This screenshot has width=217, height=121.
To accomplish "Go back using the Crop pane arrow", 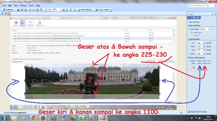I will click(189, 18).
